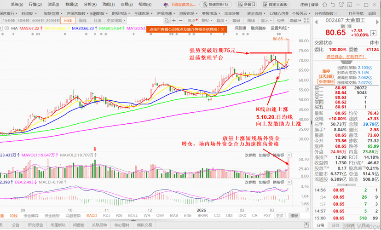
Task: Click the undo back arrow icon
Action: 333,5
